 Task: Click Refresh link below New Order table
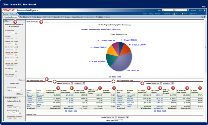click(x=159, y=111)
